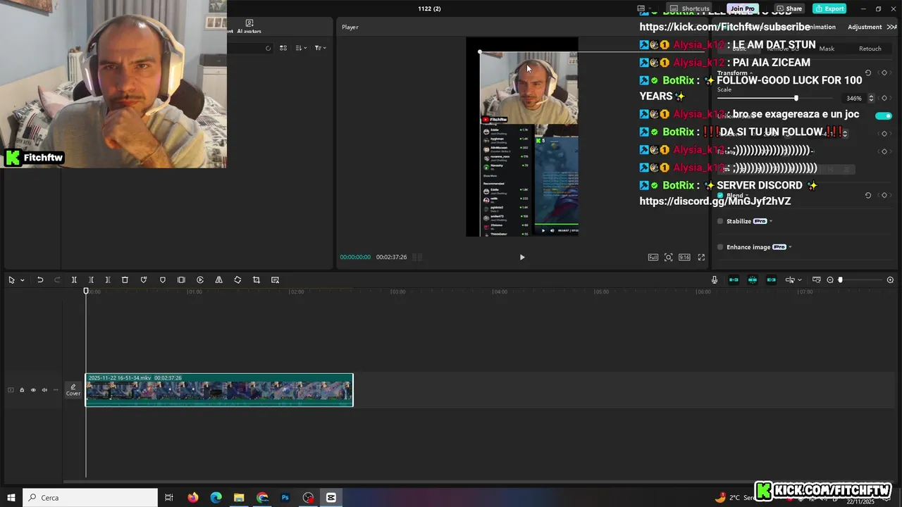Edit the Cover of the project
The image size is (902, 507).
click(73, 390)
